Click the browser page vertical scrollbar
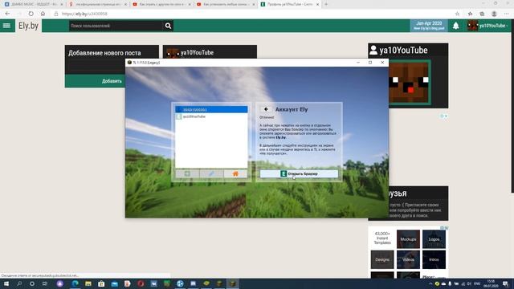Viewport: 514px width, 289px height. tap(512, 106)
